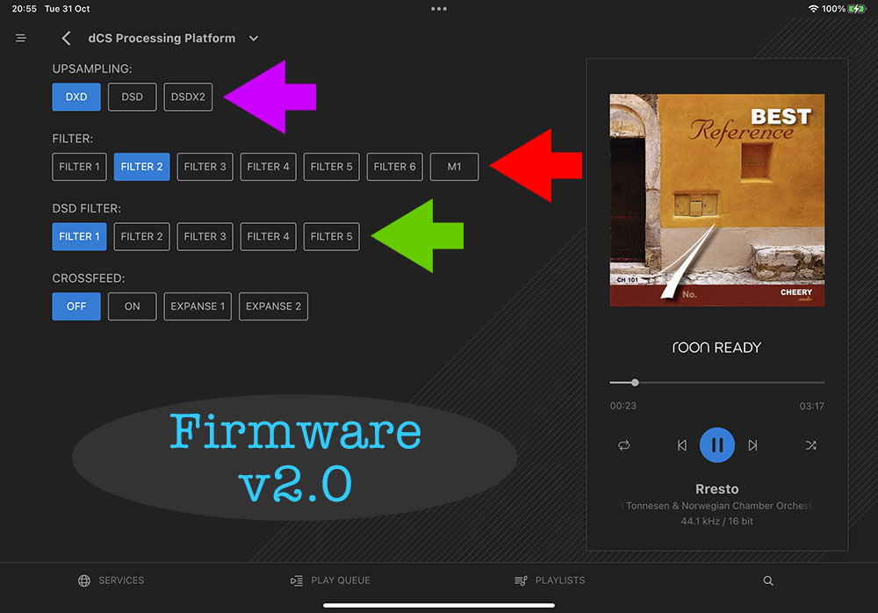The width and height of the screenshot is (878, 613).
Task: Skip to the previous track
Action: (x=681, y=445)
